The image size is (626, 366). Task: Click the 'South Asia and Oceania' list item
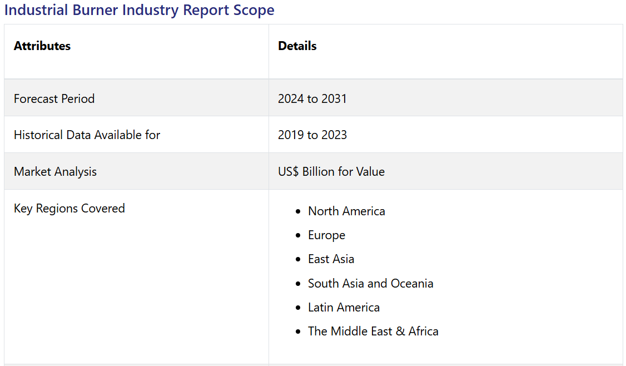(x=370, y=283)
